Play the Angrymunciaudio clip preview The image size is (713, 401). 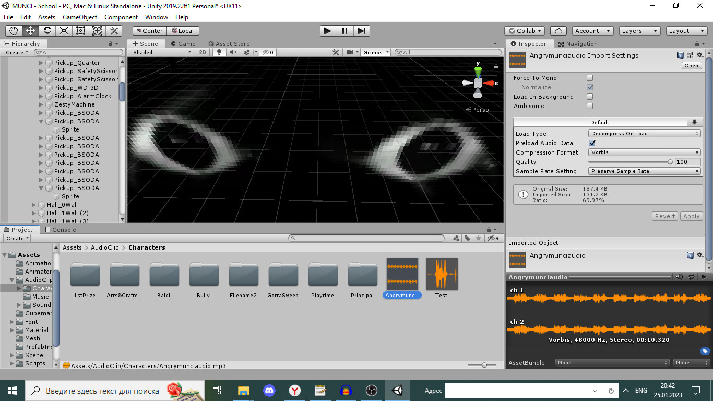click(x=704, y=277)
